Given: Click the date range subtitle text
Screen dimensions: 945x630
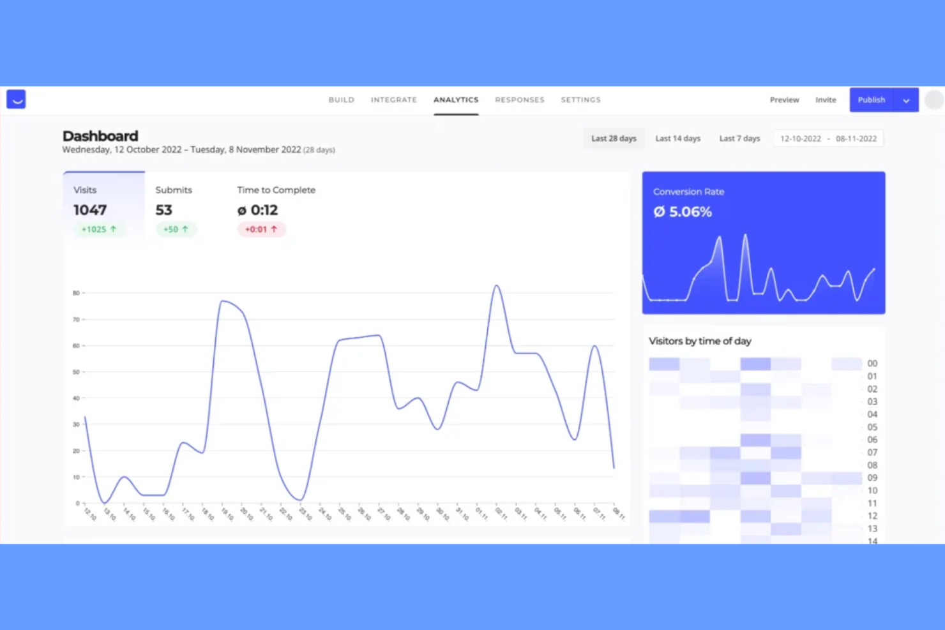Looking at the screenshot, I should [199, 150].
